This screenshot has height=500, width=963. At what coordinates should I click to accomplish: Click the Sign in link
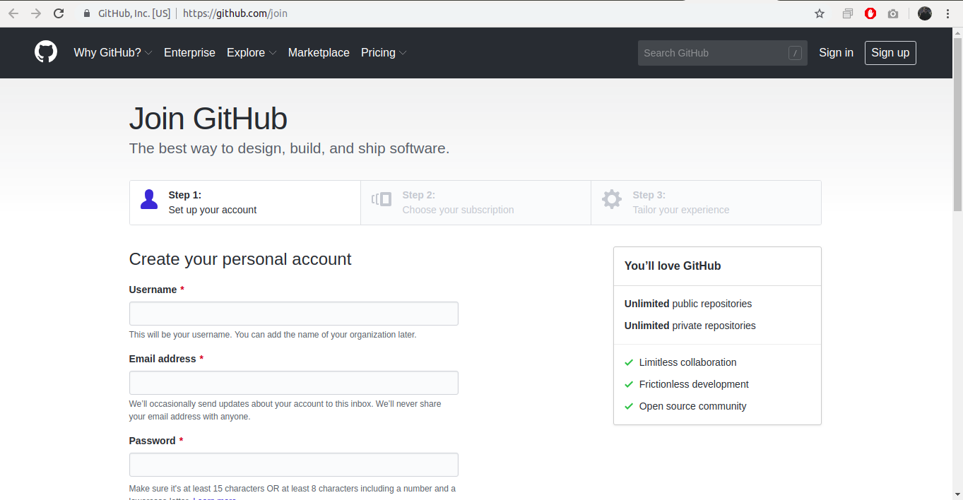pos(836,53)
